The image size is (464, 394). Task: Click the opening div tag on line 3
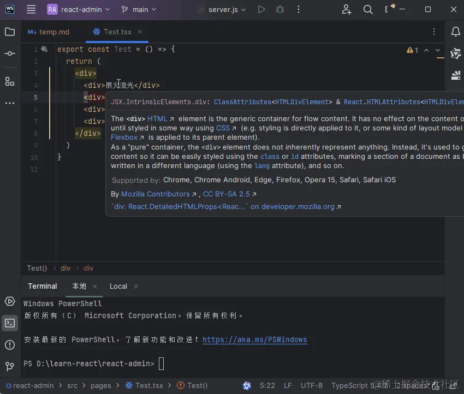[x=86, y=73]
